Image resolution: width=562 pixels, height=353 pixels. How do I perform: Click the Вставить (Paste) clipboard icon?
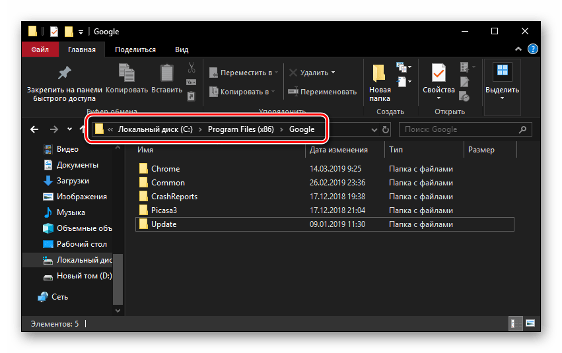pyautogui.click(x=166, y=73)
